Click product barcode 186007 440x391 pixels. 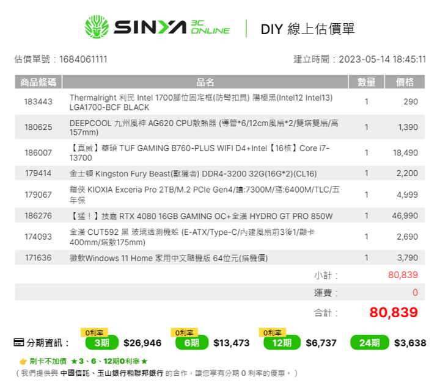(x=38, y=153)
